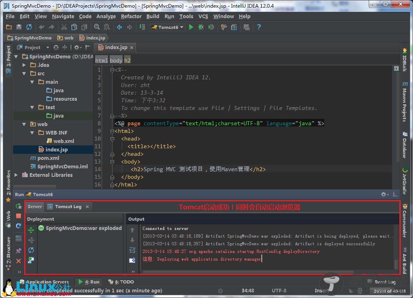Screen dimensions: 413x298
Task: Click the Copy toolbar icon
Action: tap(74, 27)
